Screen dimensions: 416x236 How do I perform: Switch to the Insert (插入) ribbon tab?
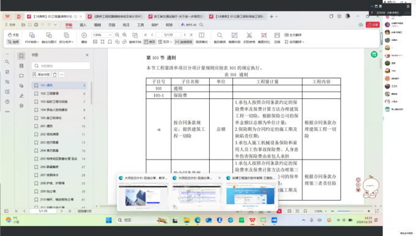point(83,25)
